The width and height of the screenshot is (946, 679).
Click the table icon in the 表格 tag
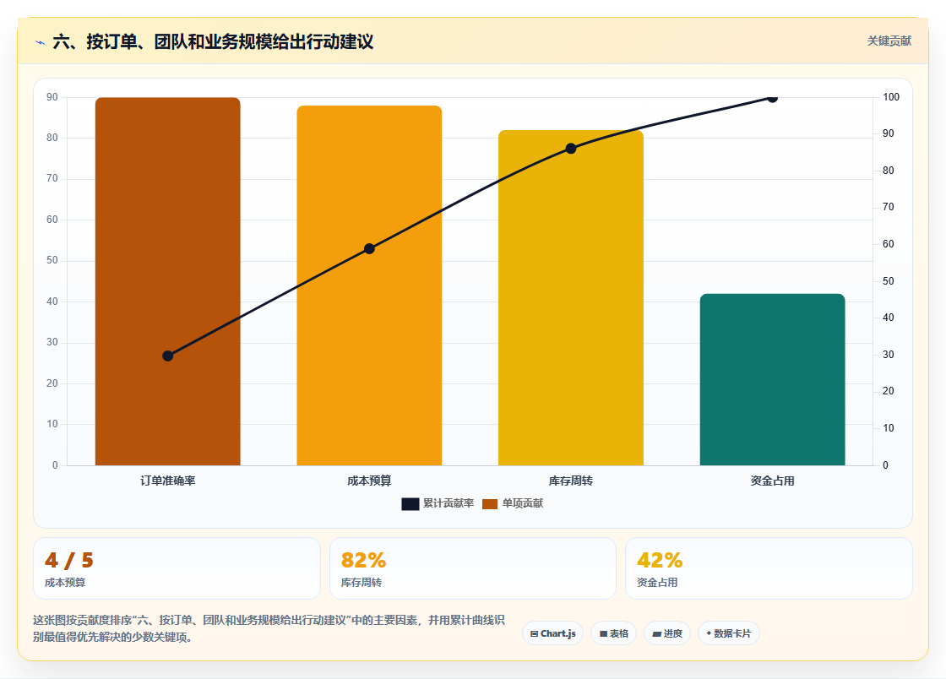click(x=603, y=633)
